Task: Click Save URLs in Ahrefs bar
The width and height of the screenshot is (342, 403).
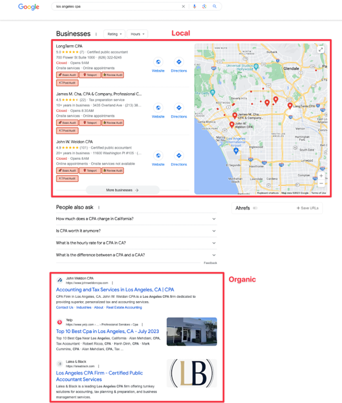Action: tap(307, 208)
